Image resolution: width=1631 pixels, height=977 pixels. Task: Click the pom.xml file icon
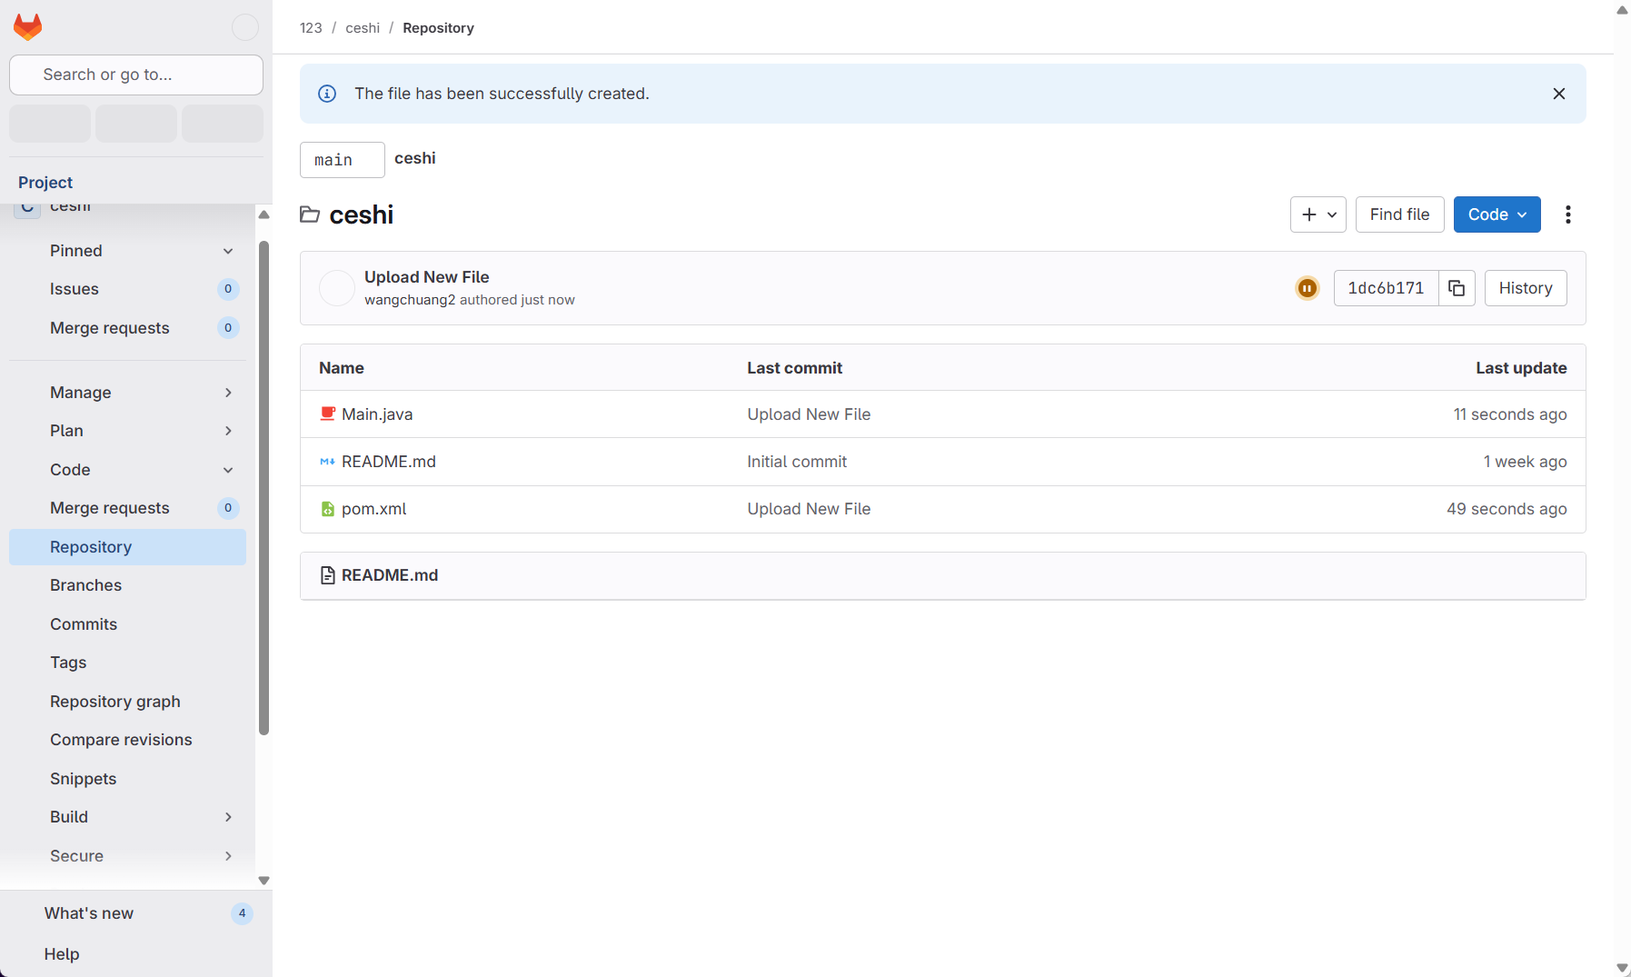tap(328, 509)
